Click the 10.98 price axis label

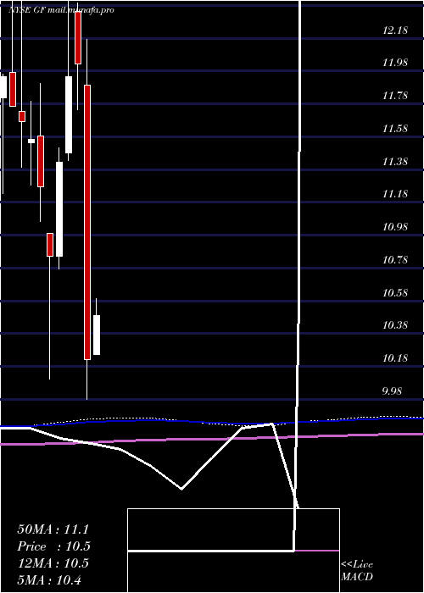(x=395, y=227)
